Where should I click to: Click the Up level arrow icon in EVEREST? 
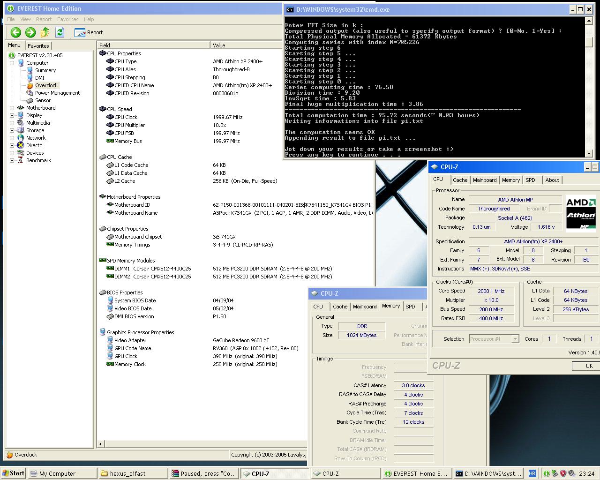point(45,32)
